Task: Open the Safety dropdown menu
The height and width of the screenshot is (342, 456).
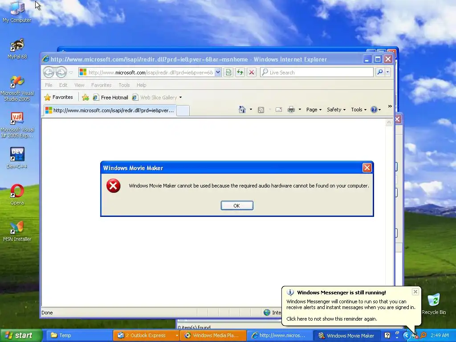Action: [x=336, y=110]
